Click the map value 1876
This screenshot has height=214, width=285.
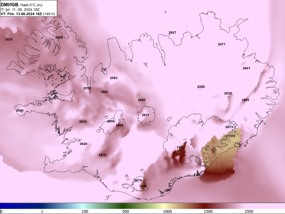102,155
